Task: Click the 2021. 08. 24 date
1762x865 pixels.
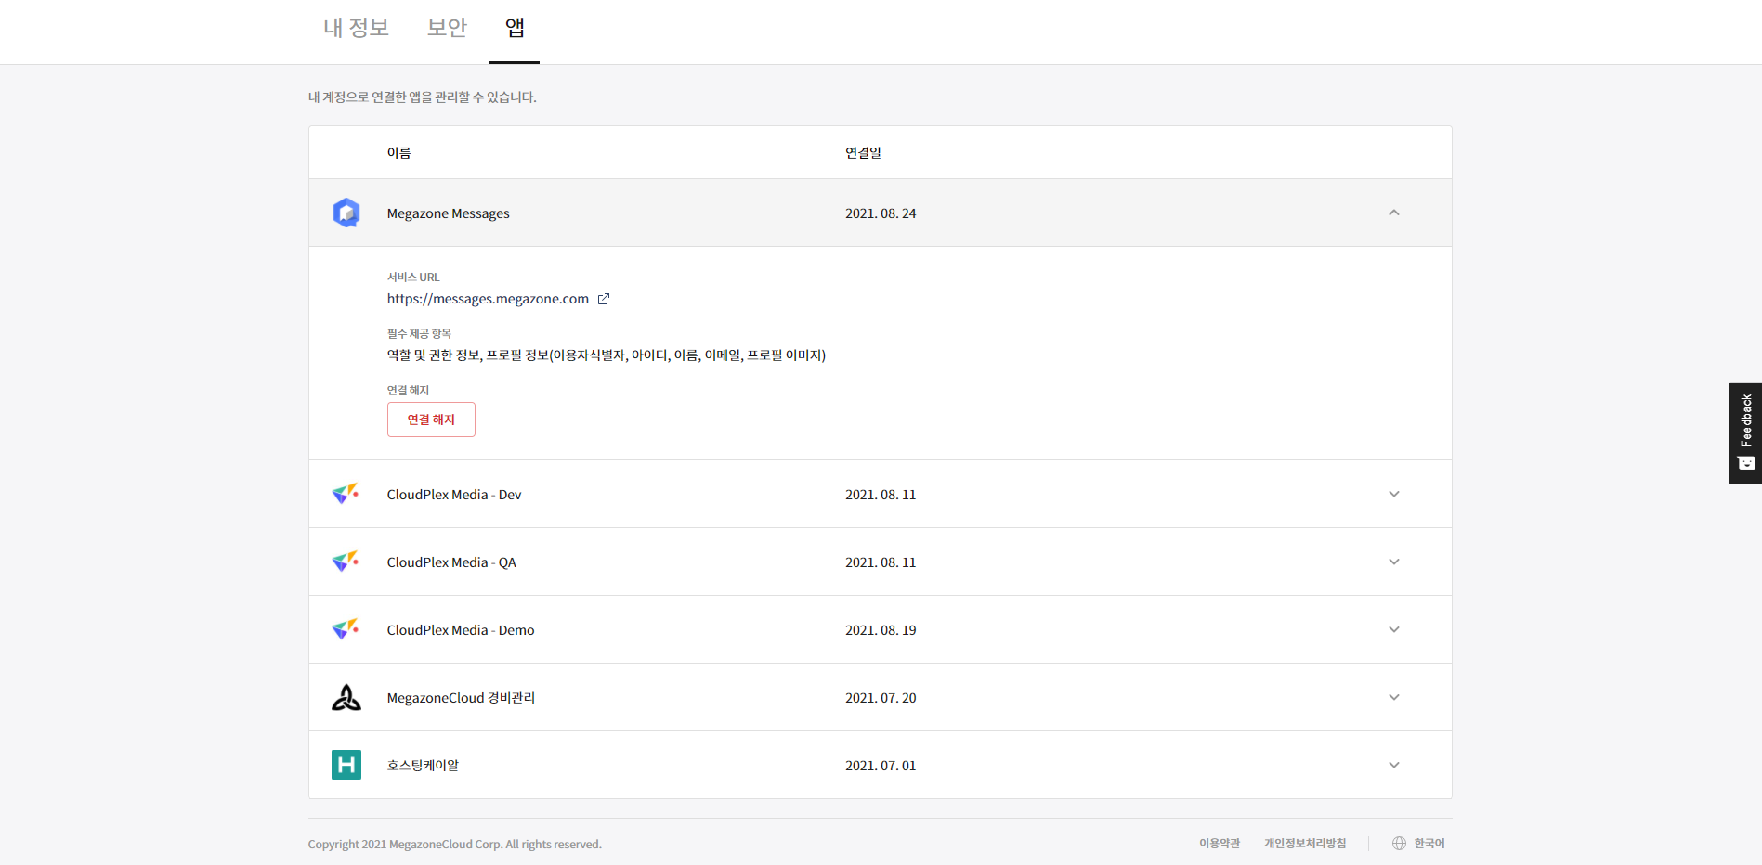Action: point(881,213)
